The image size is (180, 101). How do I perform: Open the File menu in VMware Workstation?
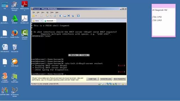pos(33,12)
